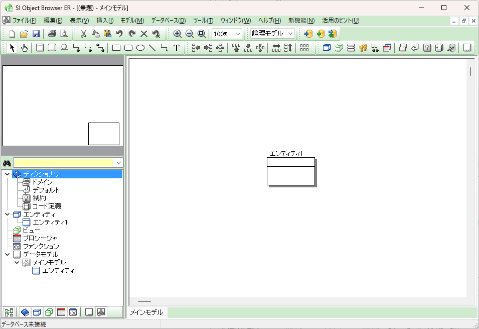Select デフォルト in the tree
Screen dimensions: 479x329
click(46, 190)
